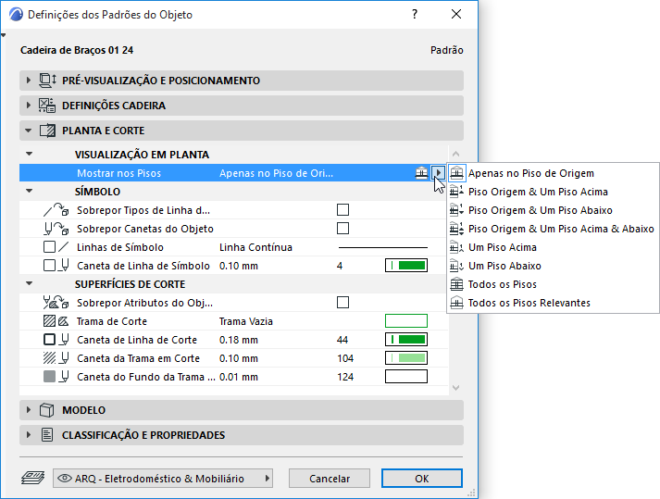Enable Sobrepor Atributos do Objeto checkbox
Viewport: 660px width, 499px height.
pos(342,303)
